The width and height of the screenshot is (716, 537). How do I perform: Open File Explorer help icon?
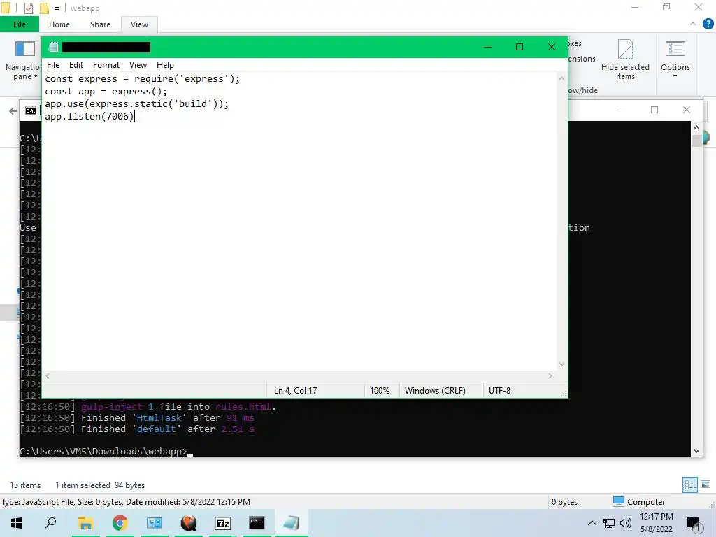pyautogui.click(x=708, y=24)
